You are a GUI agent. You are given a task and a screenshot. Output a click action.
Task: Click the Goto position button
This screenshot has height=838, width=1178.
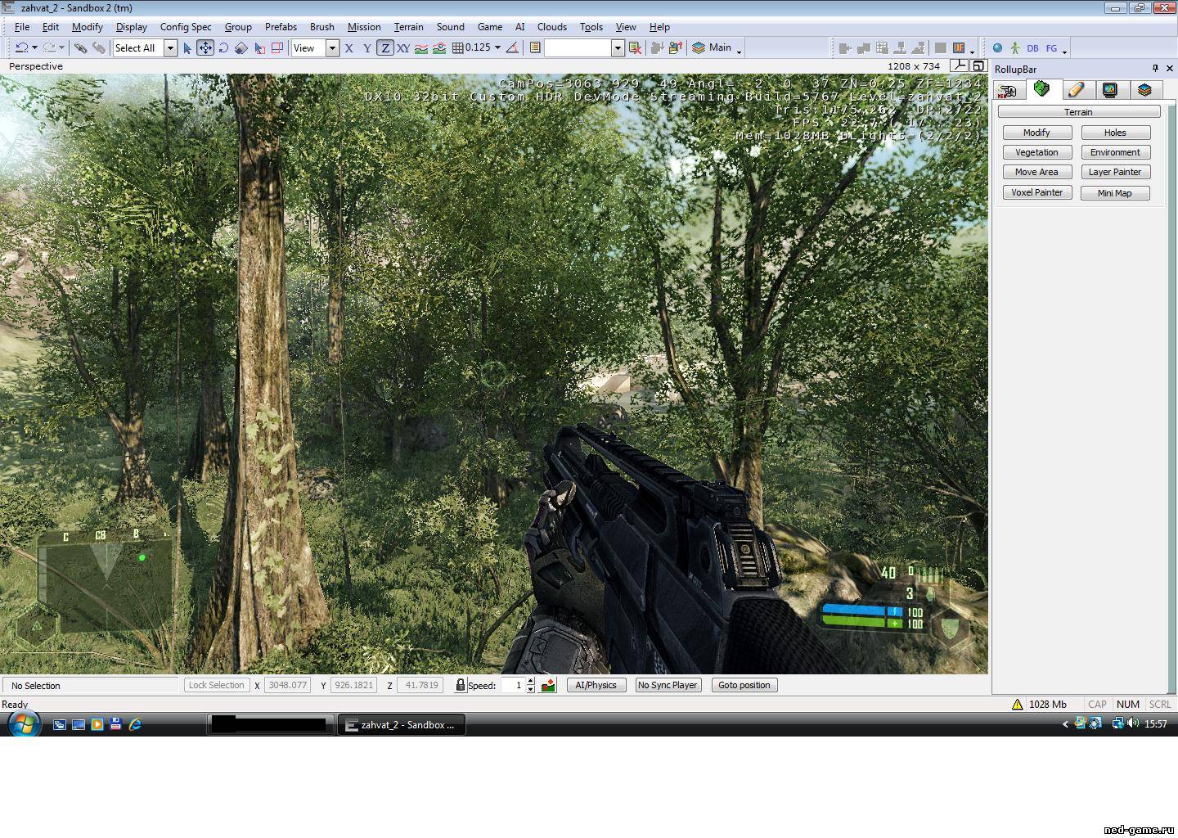(x=744, y=685)
